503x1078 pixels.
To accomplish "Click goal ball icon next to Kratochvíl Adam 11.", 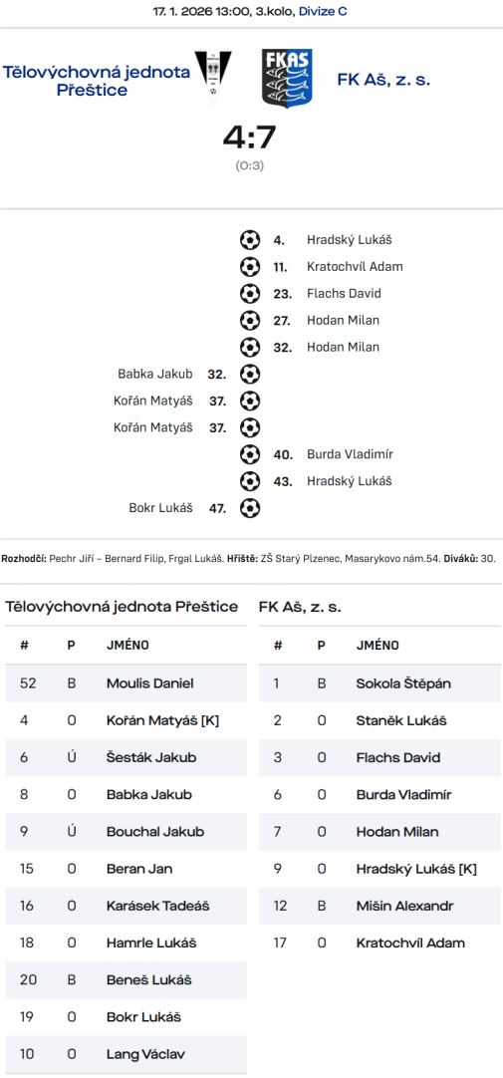I will coord(250,267).
